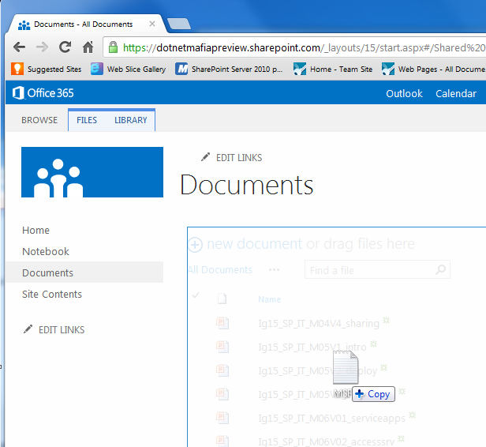The height and width of the screenshot is (447, 486).
Task: Open file Ig15_SP_IT_M04V4_sharing
Action: (319, 324)
